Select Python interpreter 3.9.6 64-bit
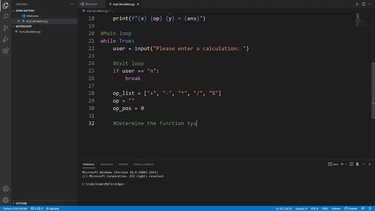This screenshot has height=211, width=375. tap(15, 209)
